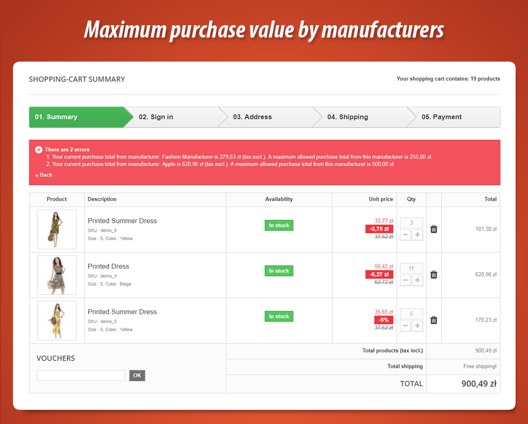Decrease quantity of the Beige Printed Dress
This screenshot has width=528, height=424.
[x=405, y=280]
